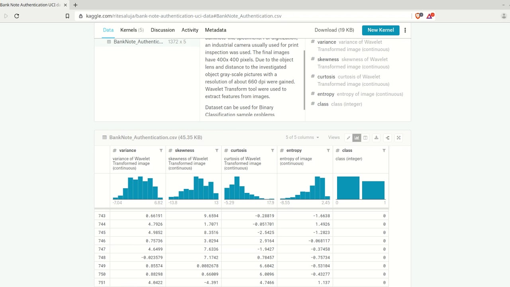This screenshot has height=287, width=510.
Task: Filter the entropy column
Action: pos(328,151)
